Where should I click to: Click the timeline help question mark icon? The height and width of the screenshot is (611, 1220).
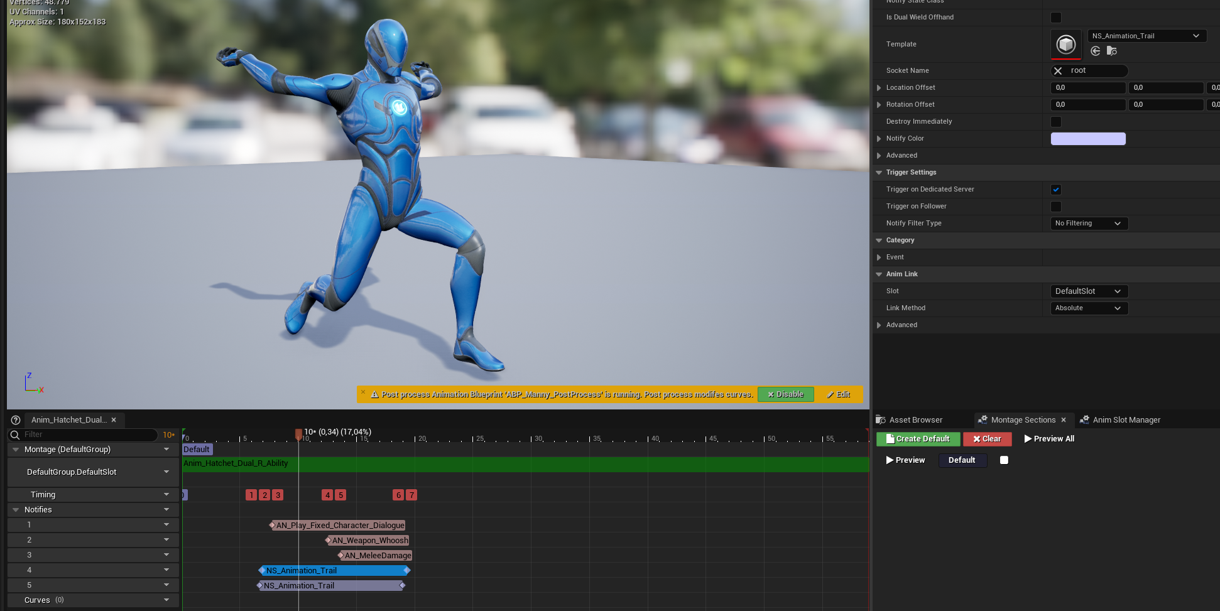(x=16, y=420)
